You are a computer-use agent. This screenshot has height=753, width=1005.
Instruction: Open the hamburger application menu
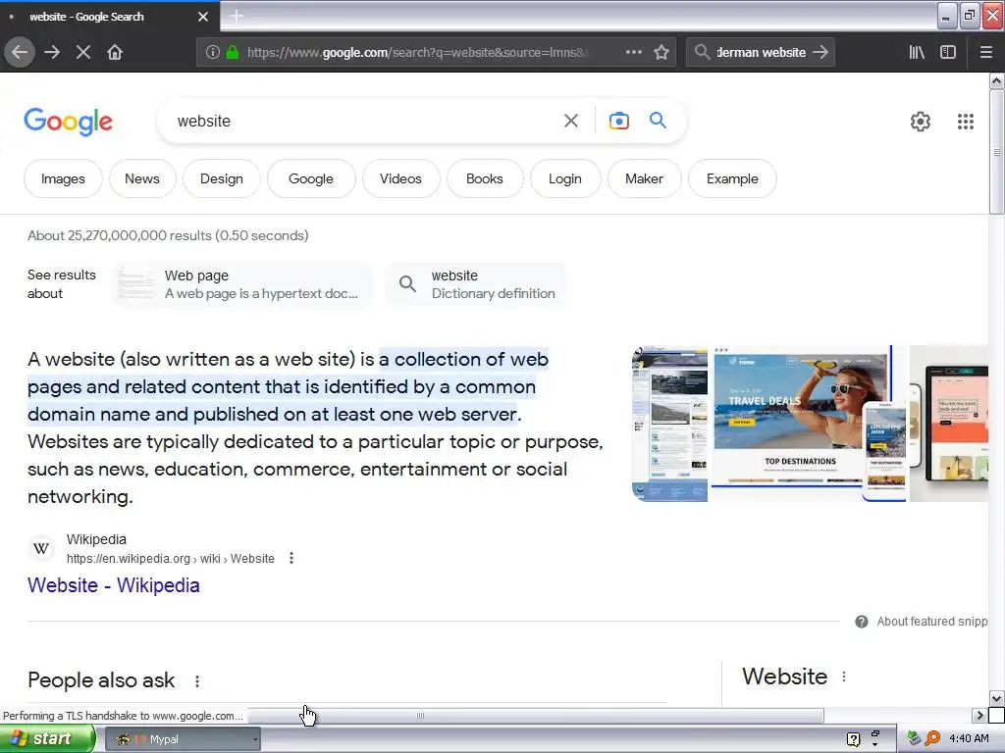pos(986,53)
